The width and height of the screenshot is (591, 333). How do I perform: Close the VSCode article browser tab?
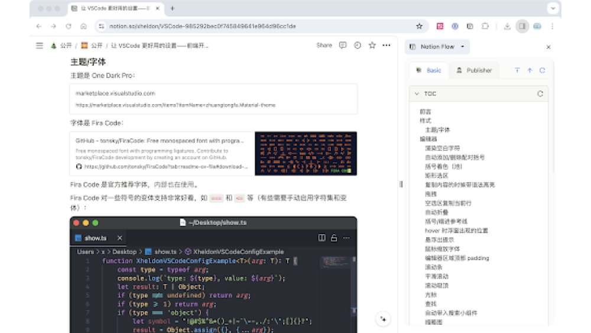coord(158,8)
